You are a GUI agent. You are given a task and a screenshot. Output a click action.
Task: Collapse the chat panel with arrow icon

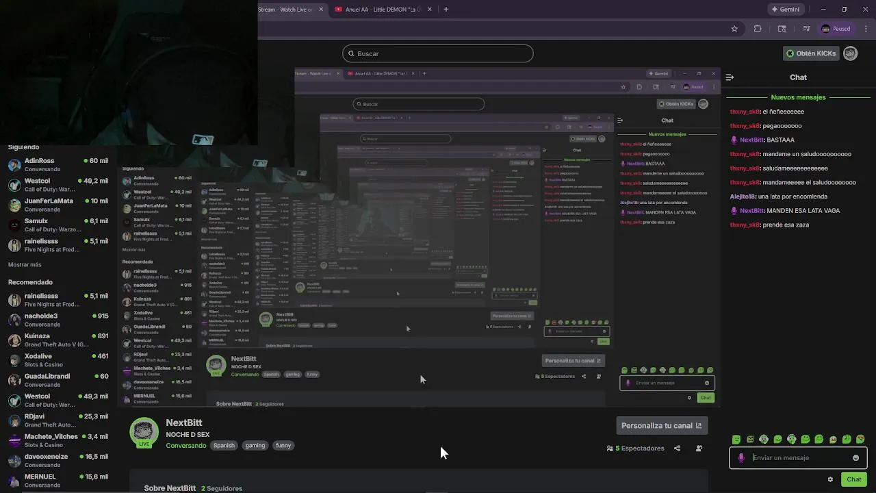click(x=730, y=77)
